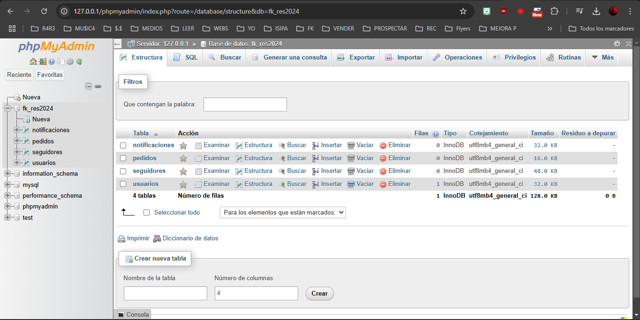Viewport: 640px width, 320px height.
Task: Expand the information_schema database tree node
Action: tap(8, 174)
